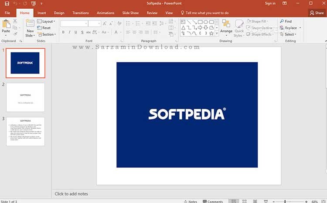Click the Zoom Out minus button

point(274,201)
